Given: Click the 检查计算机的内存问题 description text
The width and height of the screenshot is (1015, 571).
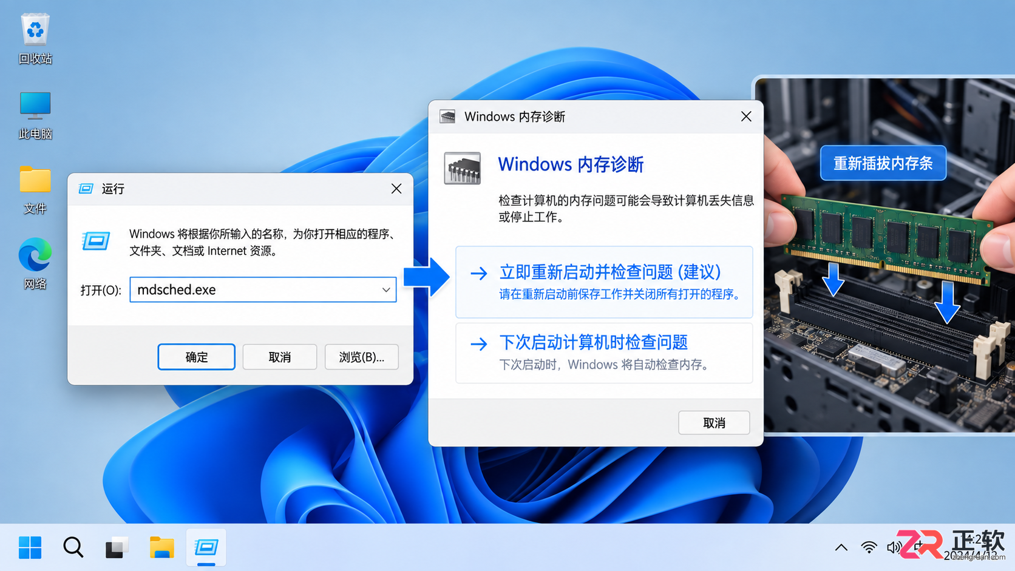Looking at the screenshot, I should point(626,209).
